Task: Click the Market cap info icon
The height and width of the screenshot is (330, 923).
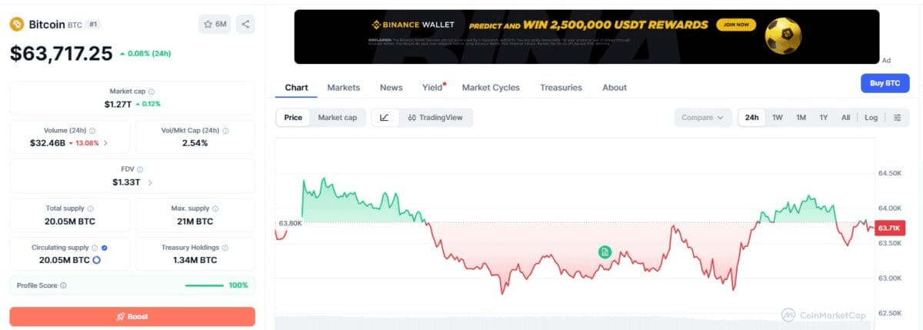Action: tap(151, 92)
